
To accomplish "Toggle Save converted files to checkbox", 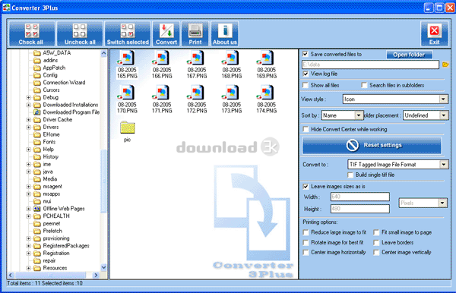I will (x=305, y=54).
